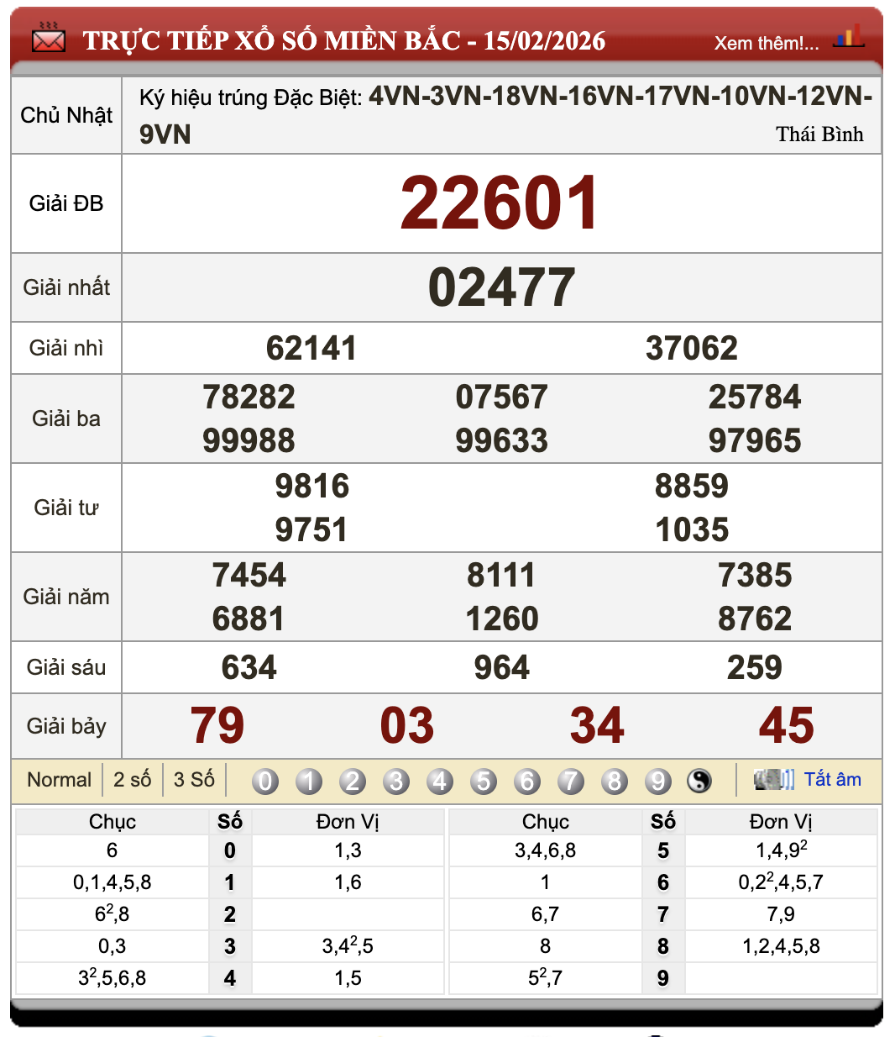Expand the Giải bảy prize row

pos(66,724)
